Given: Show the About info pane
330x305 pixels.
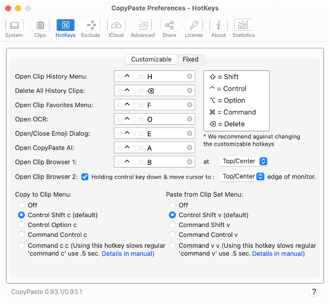Looking at the screenshot, I should point(218,29).
